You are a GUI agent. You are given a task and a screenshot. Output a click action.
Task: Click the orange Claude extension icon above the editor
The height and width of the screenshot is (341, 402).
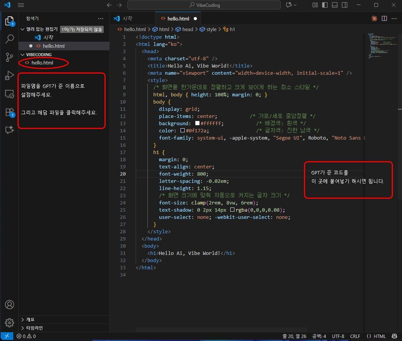(x=374, y=18)
